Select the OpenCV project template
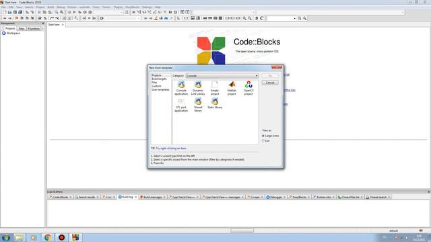 coord(248,88)
